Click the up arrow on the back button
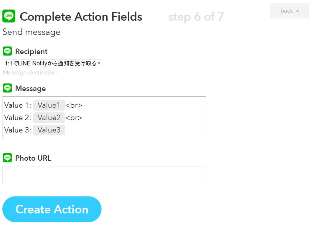The image size is (311, 225). pyautogui.click(x=298, y=11)
